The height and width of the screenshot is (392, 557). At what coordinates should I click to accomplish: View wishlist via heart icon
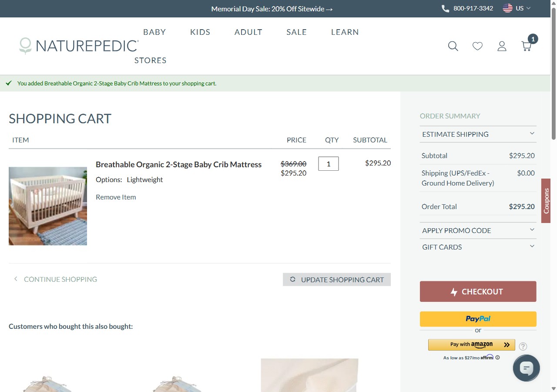click(477, 46)
